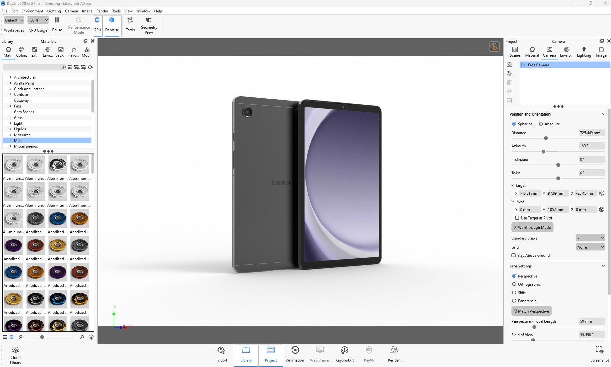The width and height of the screenshot is (611, 367).
Task: Open the Material project tab
Action: (x=532, y=52)
